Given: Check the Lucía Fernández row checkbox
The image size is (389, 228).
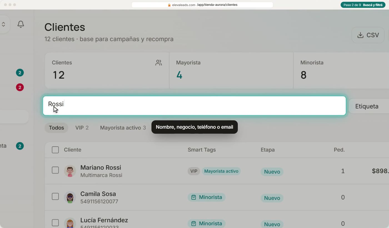Looking at the screenshot, I should point(55,223).
